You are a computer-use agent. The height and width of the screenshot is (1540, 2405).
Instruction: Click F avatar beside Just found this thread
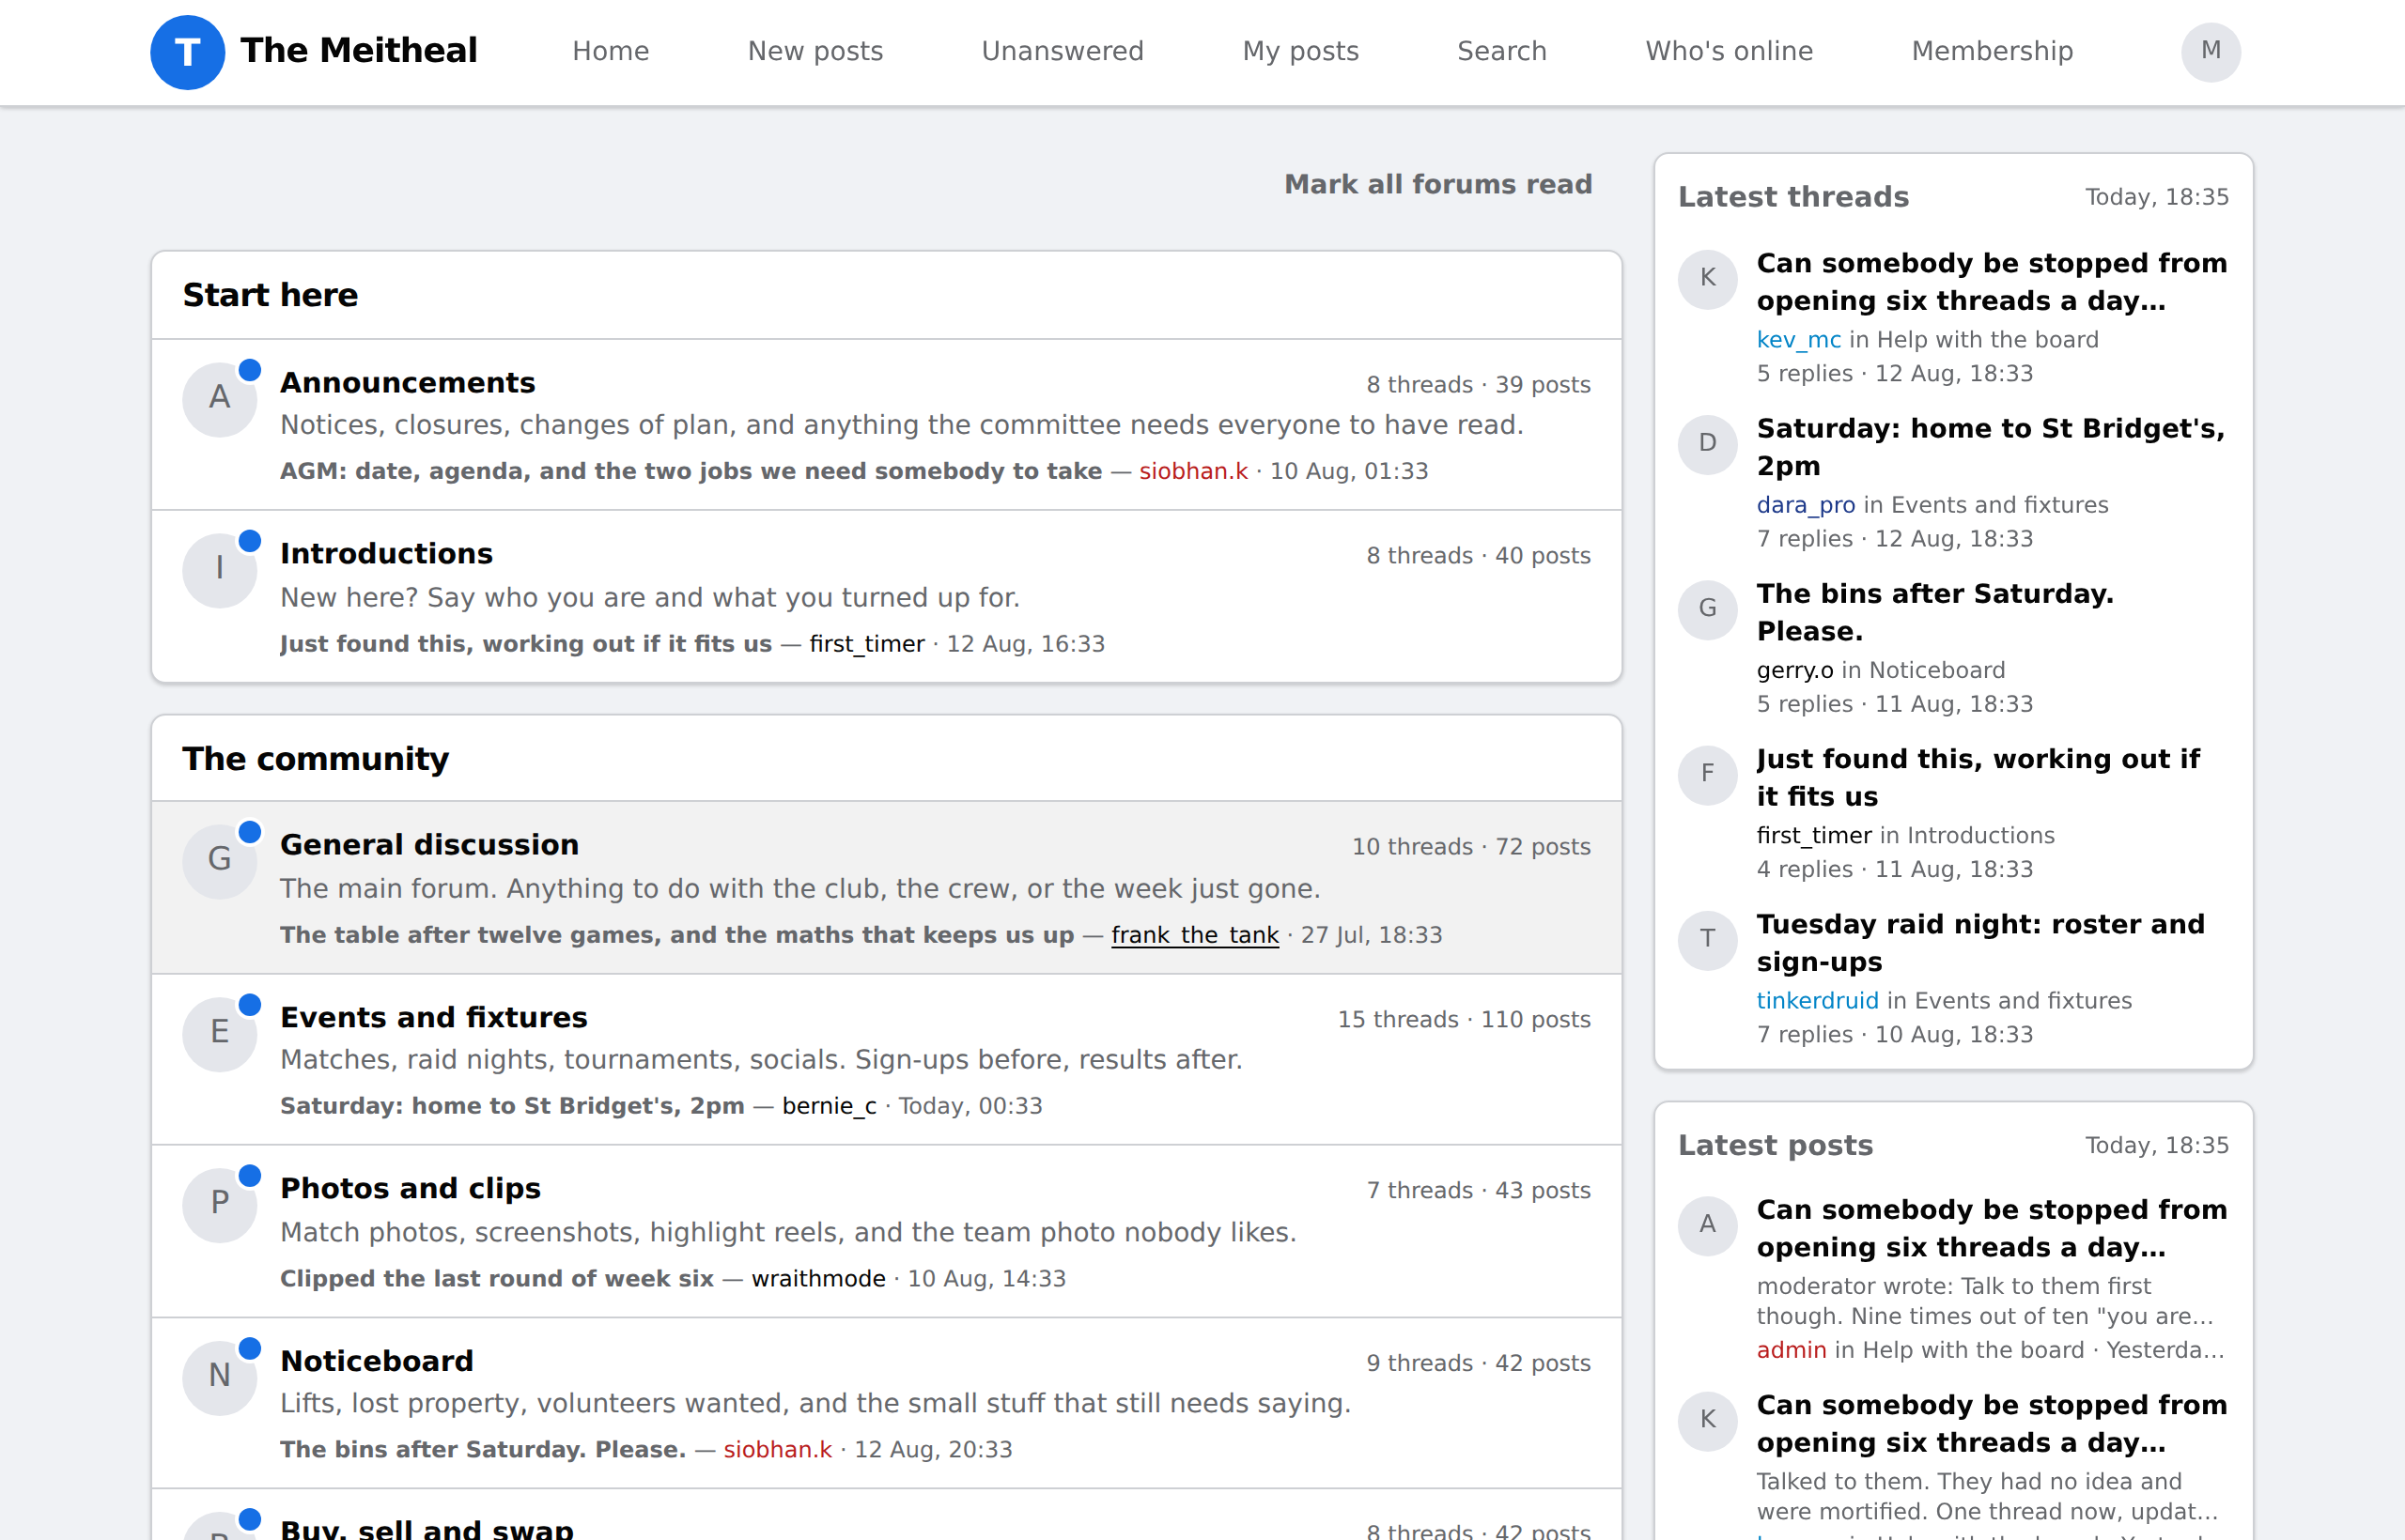[1708, 775]
